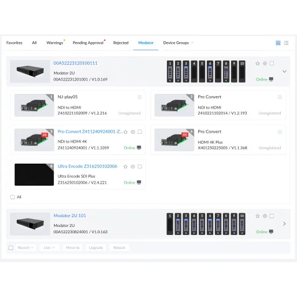Click Unregistered status on Pro Convert Z410221102014
This screenshot has width=297, height=297.
[x=269, y=113]
